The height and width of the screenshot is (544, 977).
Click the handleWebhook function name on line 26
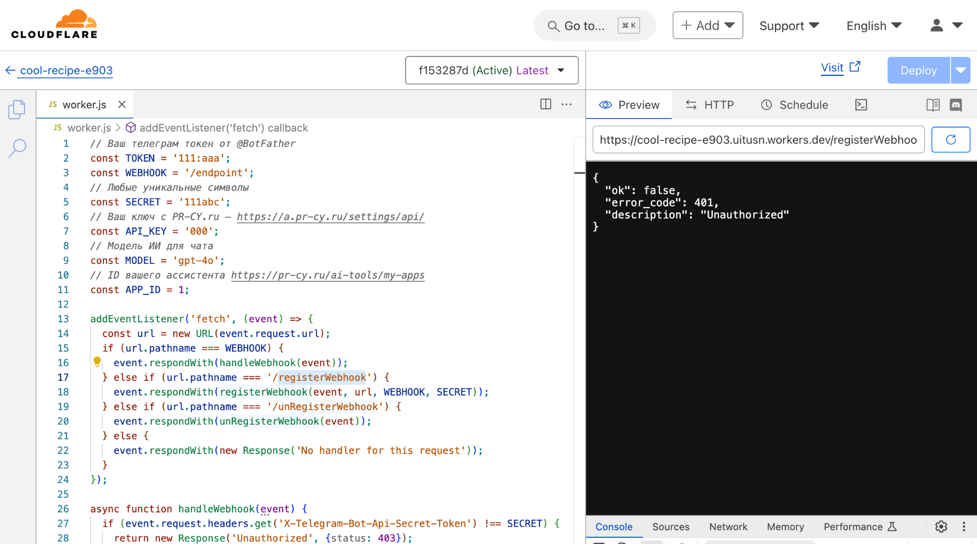[x=216, y=509]
